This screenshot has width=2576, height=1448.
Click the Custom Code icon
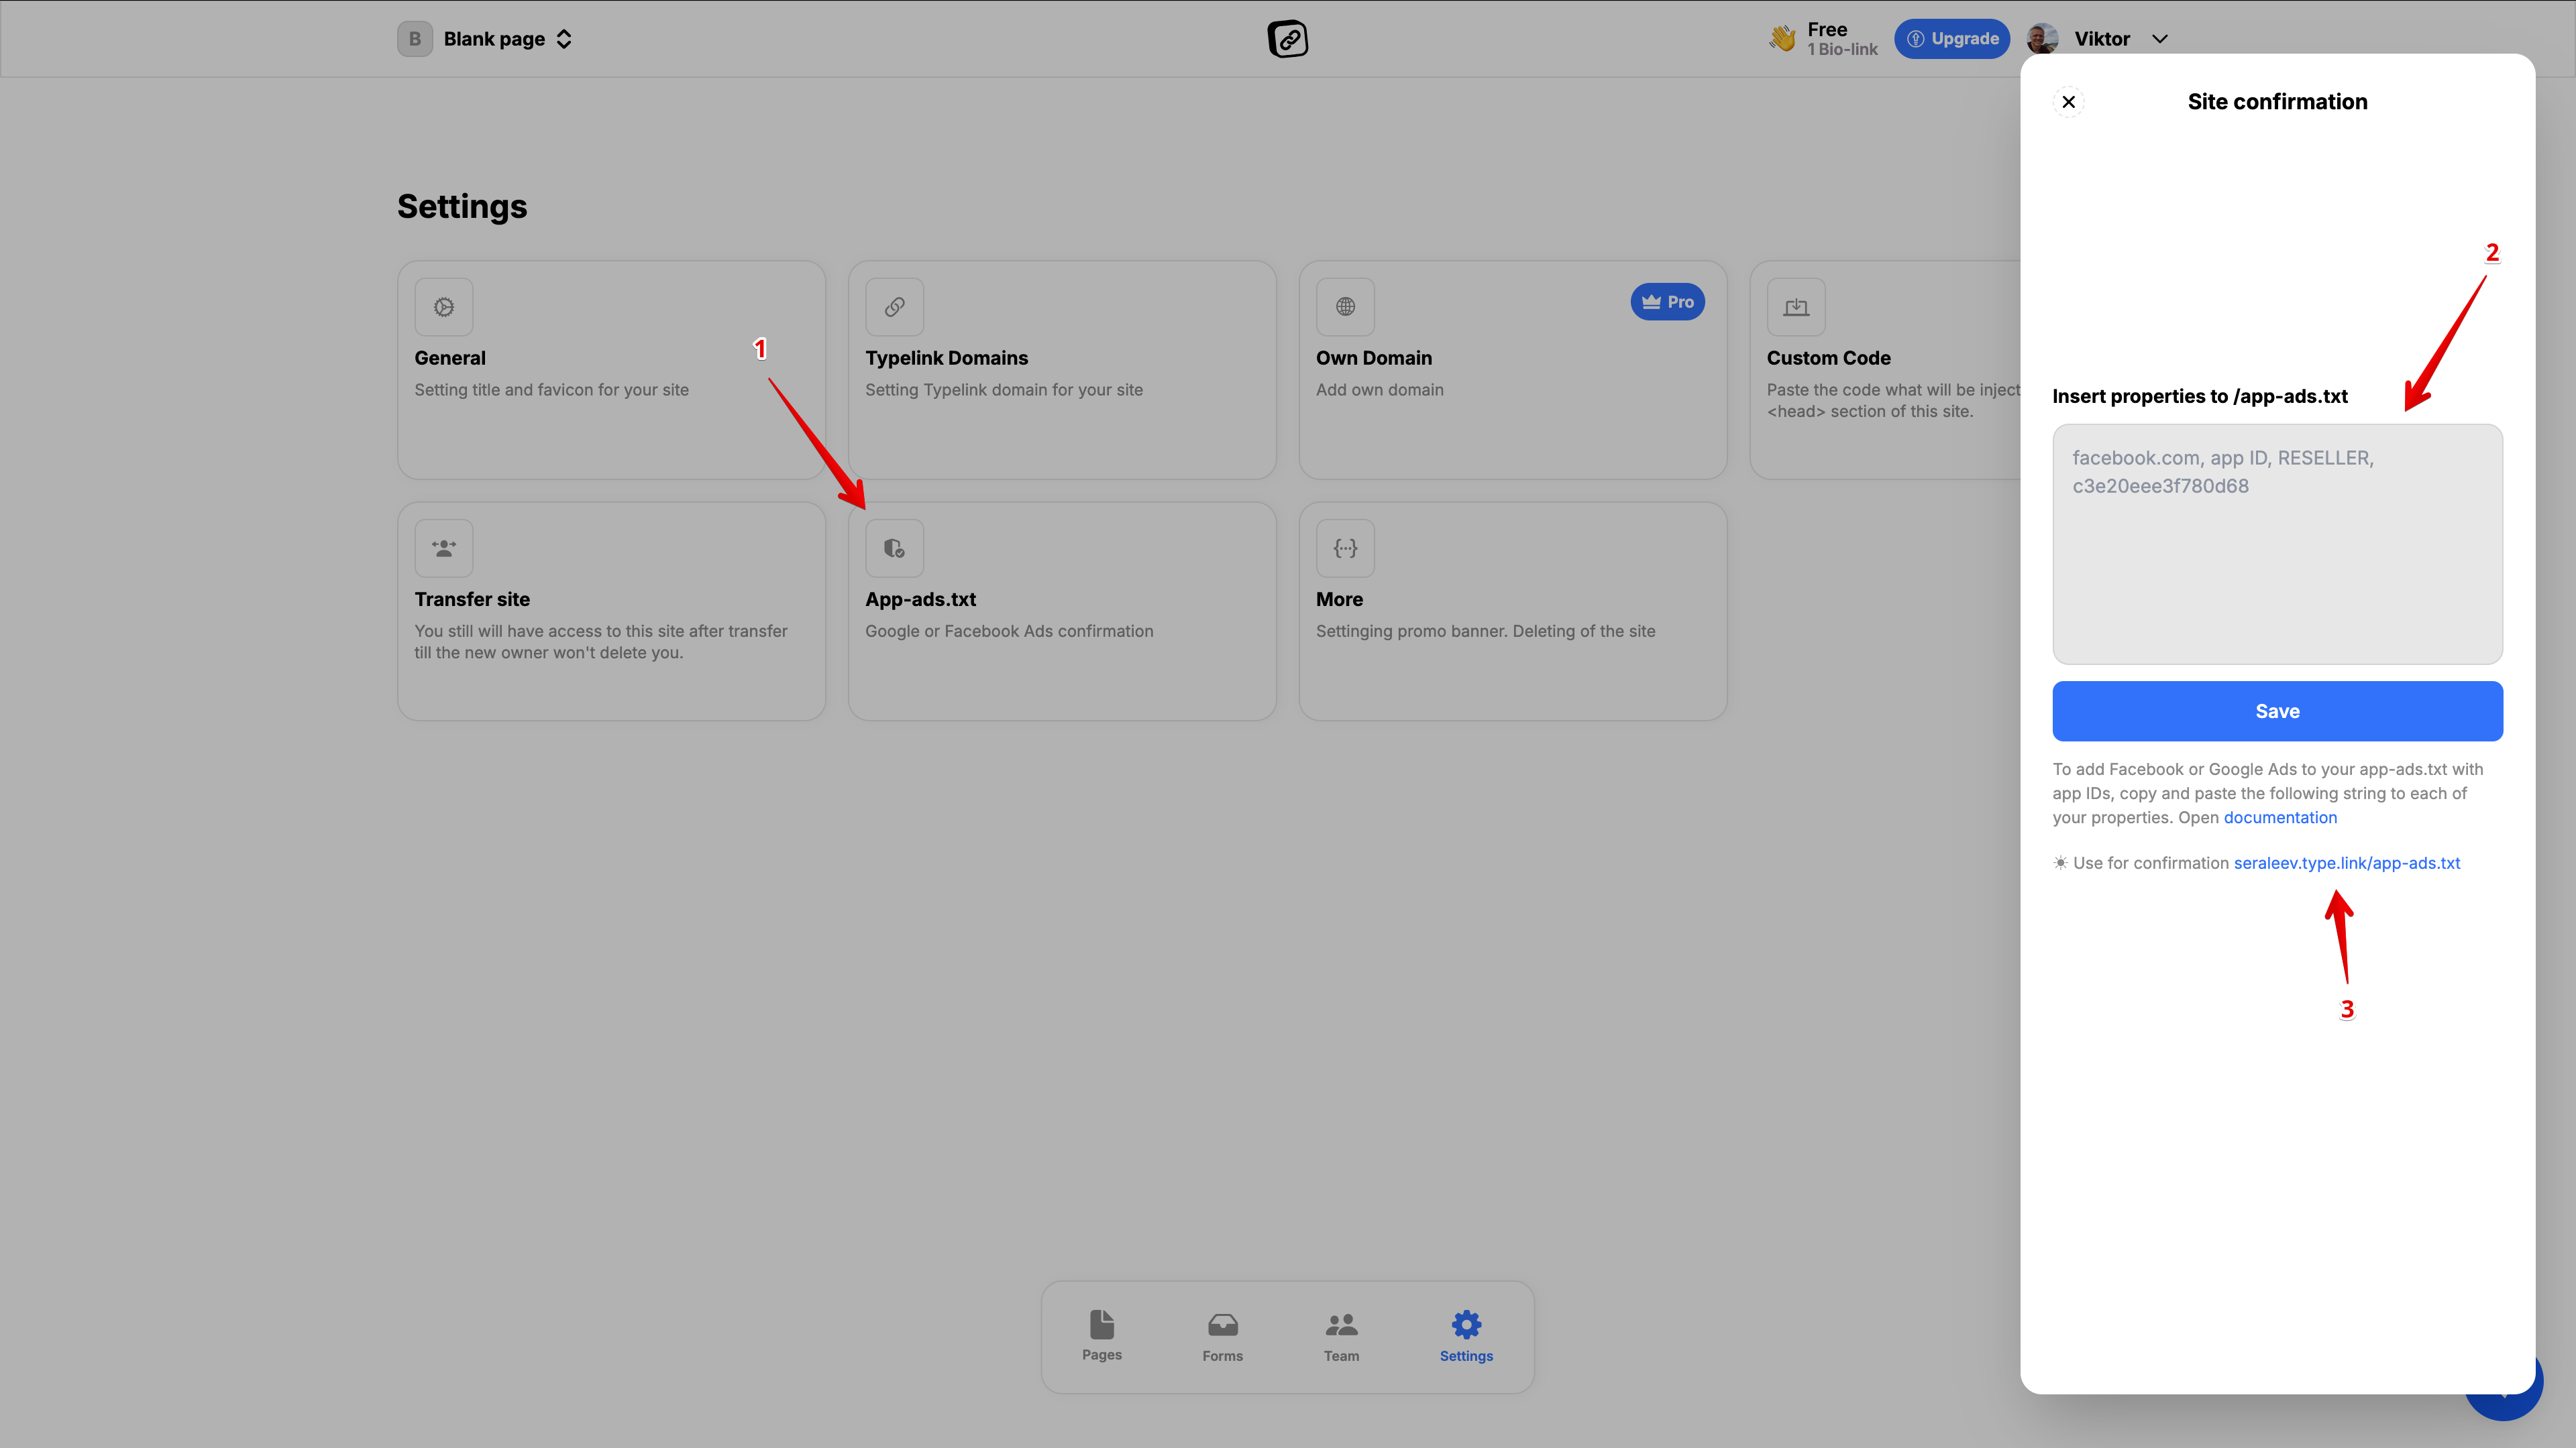coord(1796,307)
